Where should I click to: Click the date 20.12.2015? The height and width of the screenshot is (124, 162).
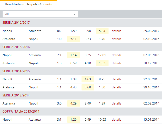pos(151,63)
